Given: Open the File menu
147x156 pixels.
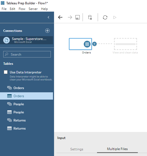Looking at the screenshot, I should click(4, 9).
